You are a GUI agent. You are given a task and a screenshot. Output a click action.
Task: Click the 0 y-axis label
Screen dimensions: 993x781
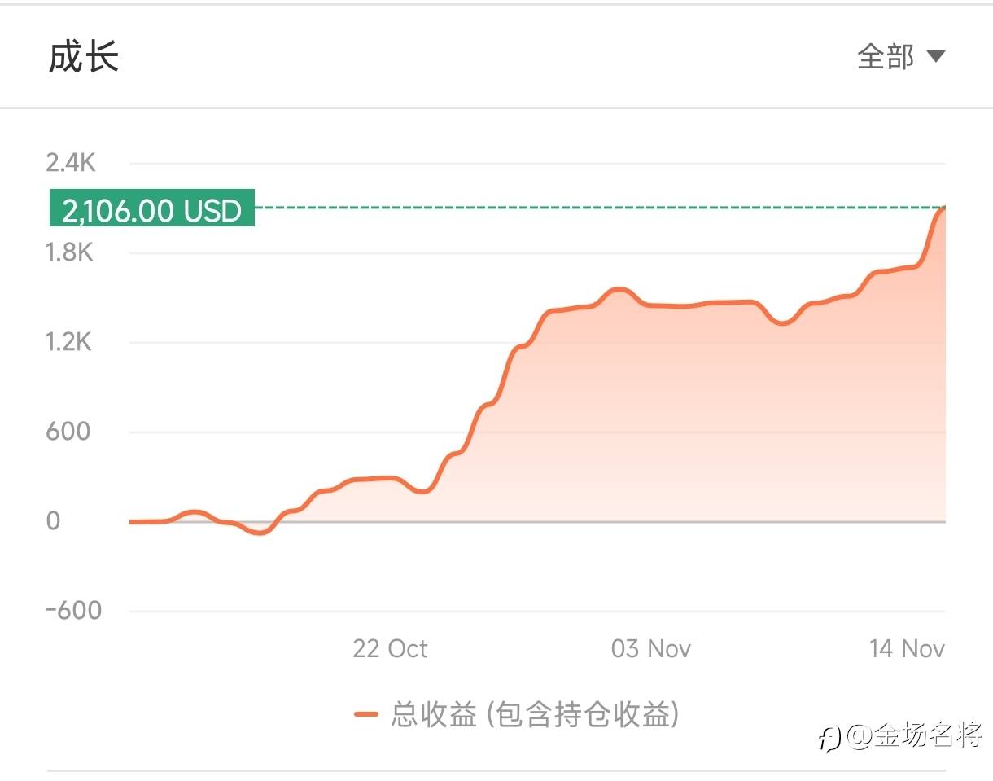tap(53, 521)
